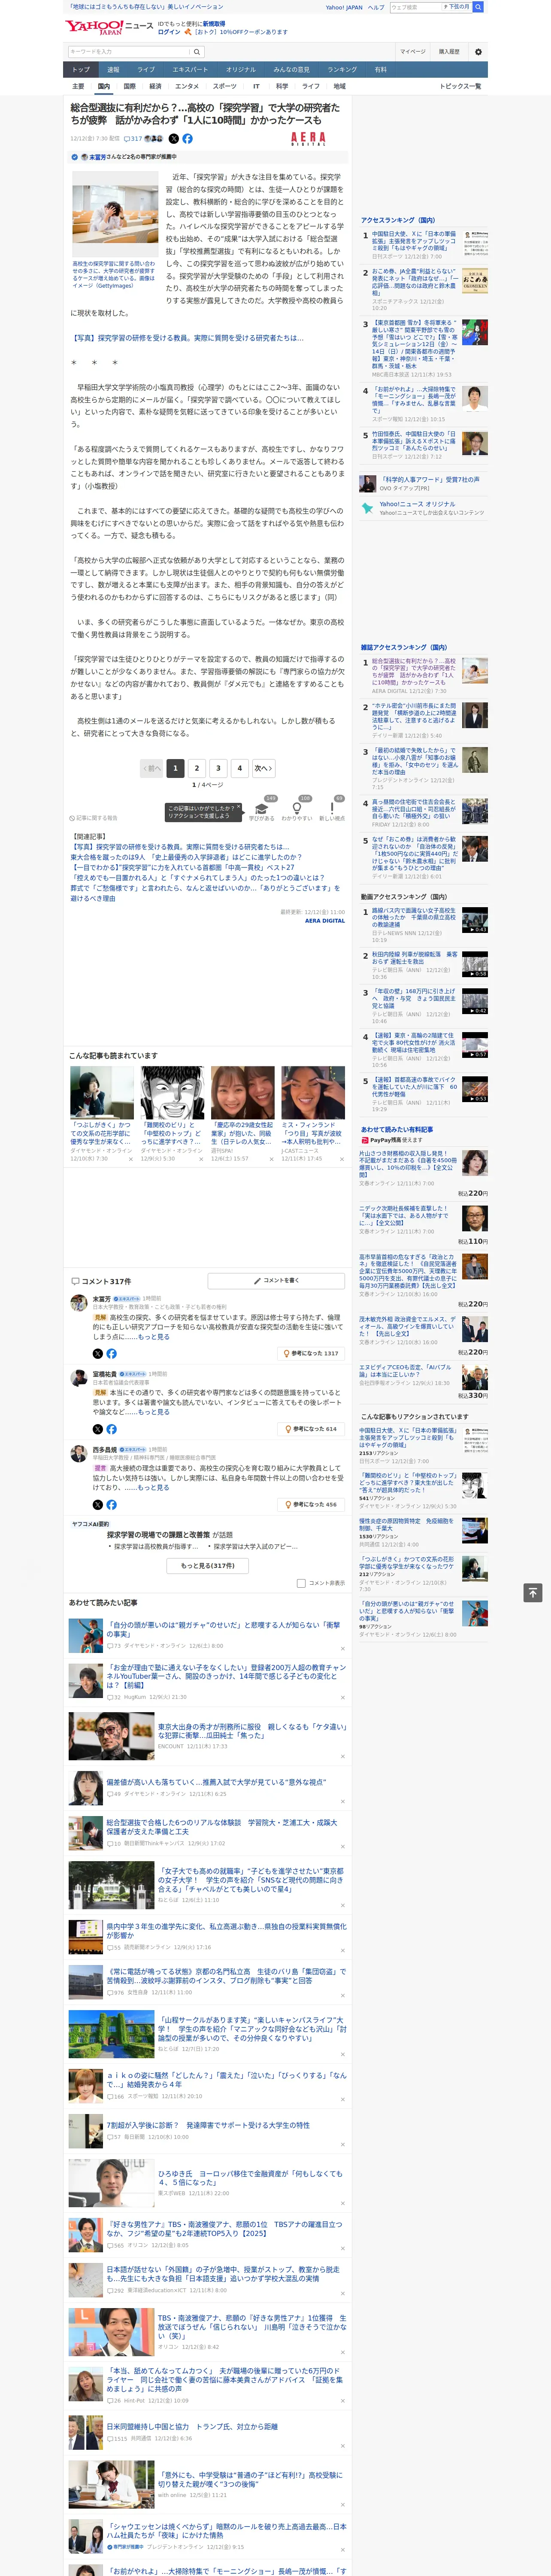Click the top web search blue magnifier button

tap(478, 7)
